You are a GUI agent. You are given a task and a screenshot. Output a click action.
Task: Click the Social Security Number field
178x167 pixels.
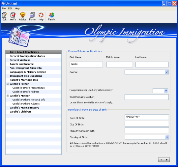click(x=147, y=97)
